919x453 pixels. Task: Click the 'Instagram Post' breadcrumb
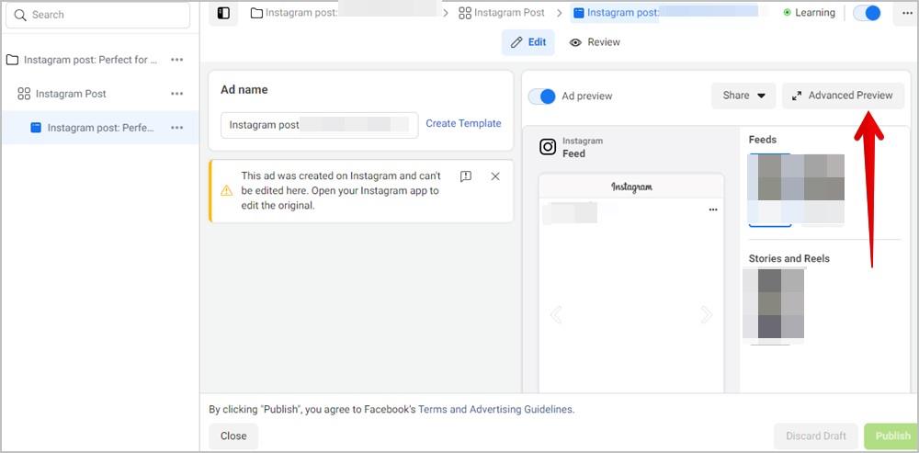point(509,13)
